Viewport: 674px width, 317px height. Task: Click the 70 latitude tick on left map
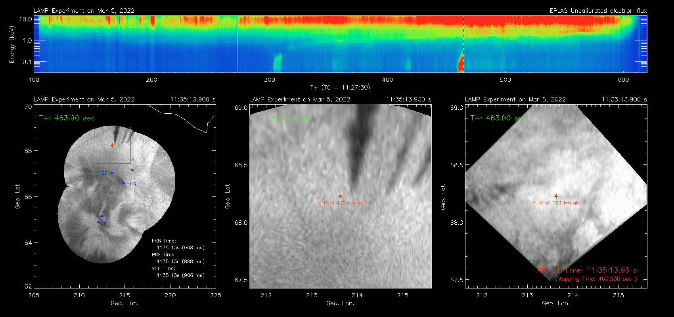pyautogui.click(x=28, y=107)
